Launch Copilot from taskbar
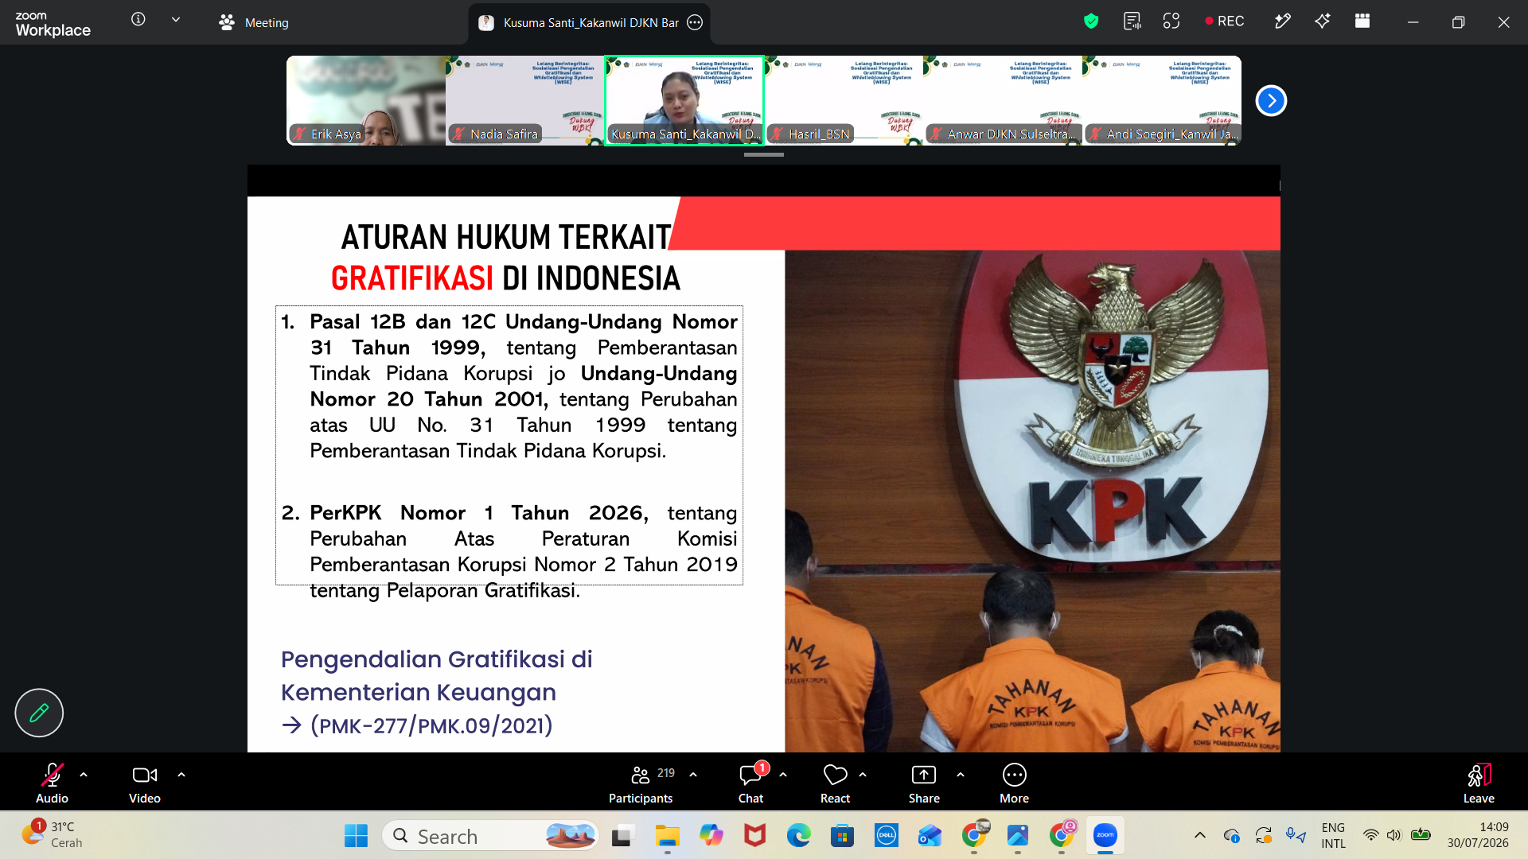The width and height of the screenshot is (1528, 859). [711, 836]
